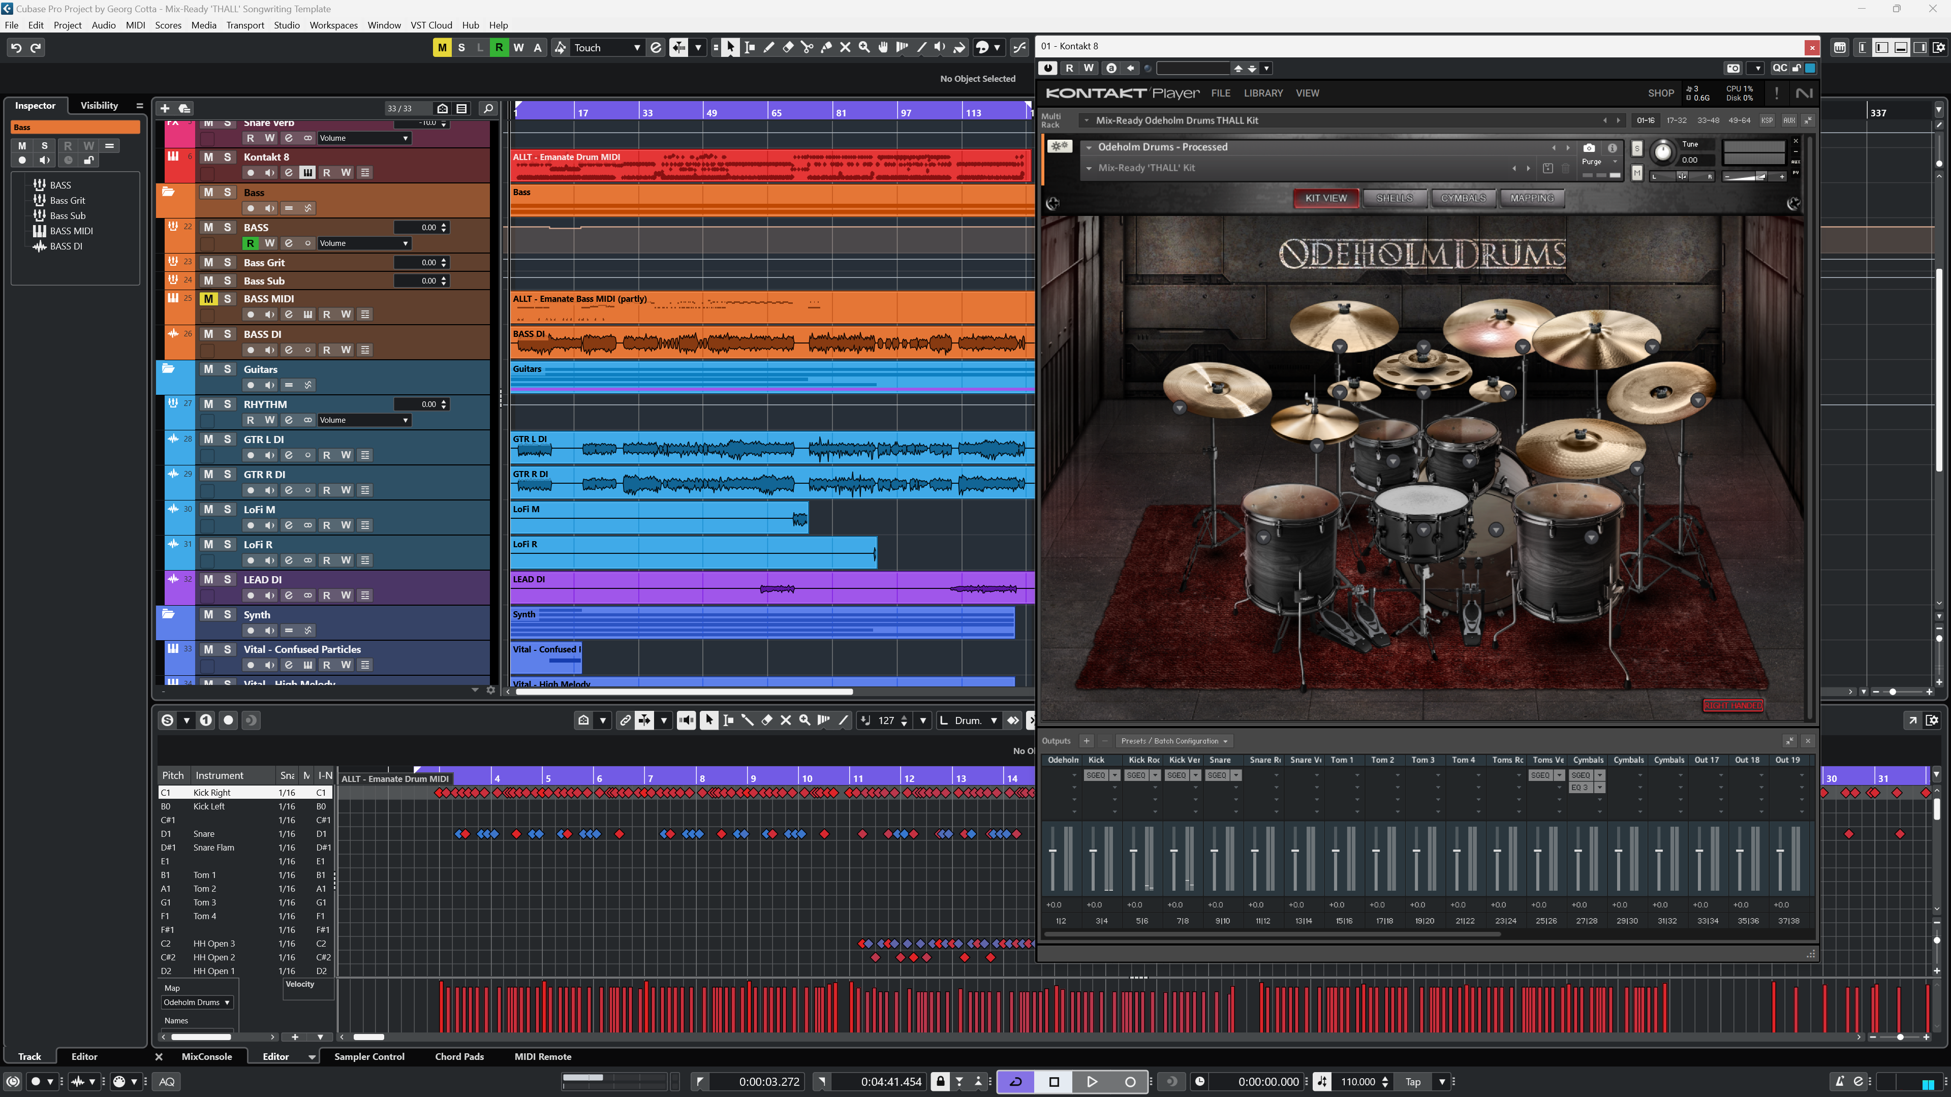Solo the GTR L DI track
This screenshot has width=1951, height=1097.
point(227,439)
